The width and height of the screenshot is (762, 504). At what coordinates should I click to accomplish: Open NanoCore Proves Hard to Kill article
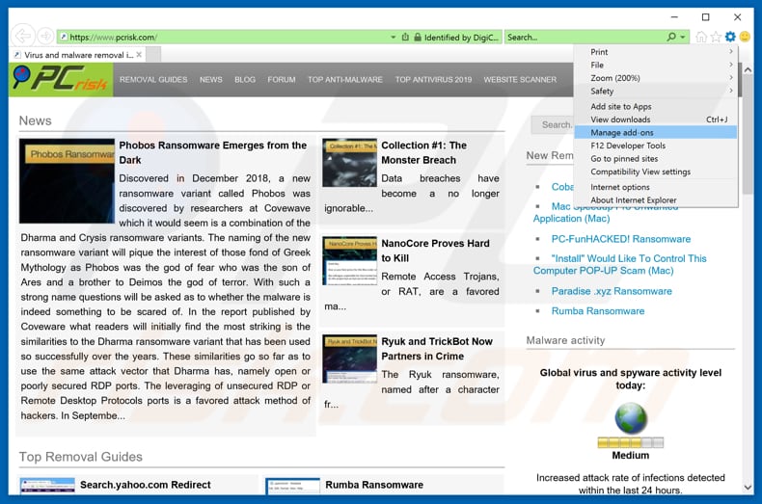tap(435, 251)
